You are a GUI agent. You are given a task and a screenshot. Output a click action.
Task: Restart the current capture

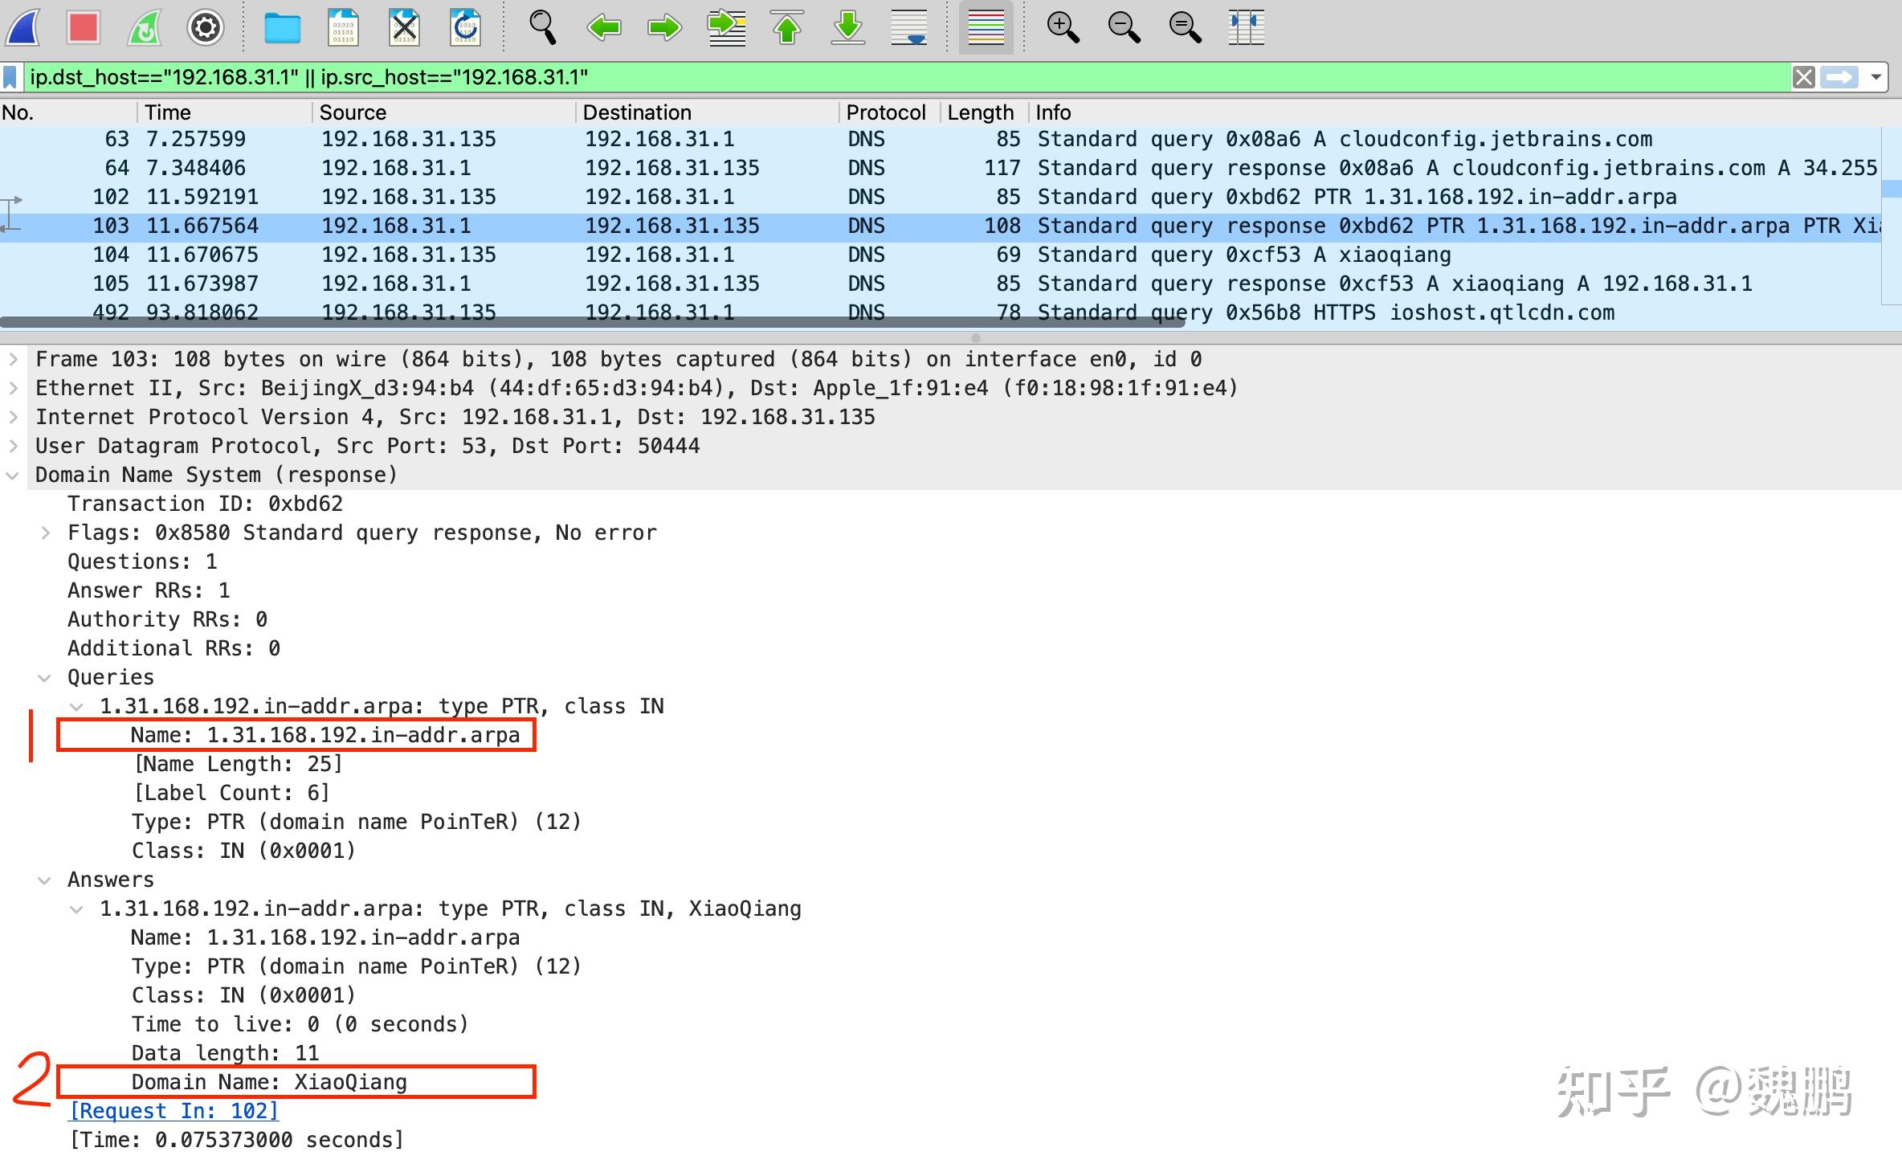(x=143, y=27)
